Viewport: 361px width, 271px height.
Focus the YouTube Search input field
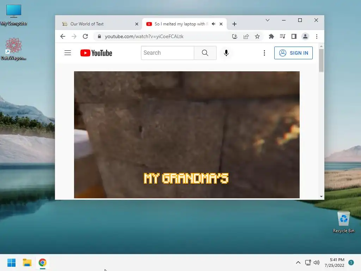tap(167, 53)
